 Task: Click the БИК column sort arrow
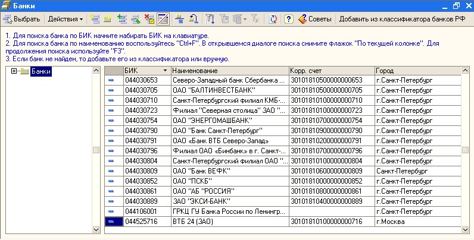click(165, 71)
